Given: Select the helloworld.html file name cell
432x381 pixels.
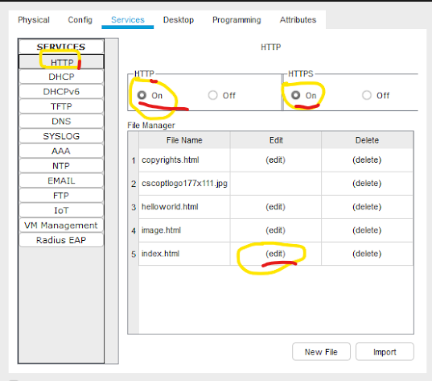Looking at the screenshot, I should coord(184,207).
